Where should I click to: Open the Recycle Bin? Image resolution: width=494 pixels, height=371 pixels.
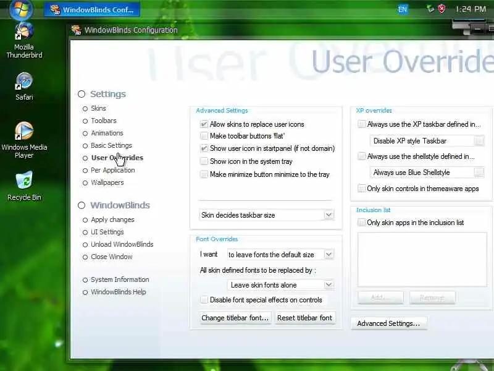[24, 186]
